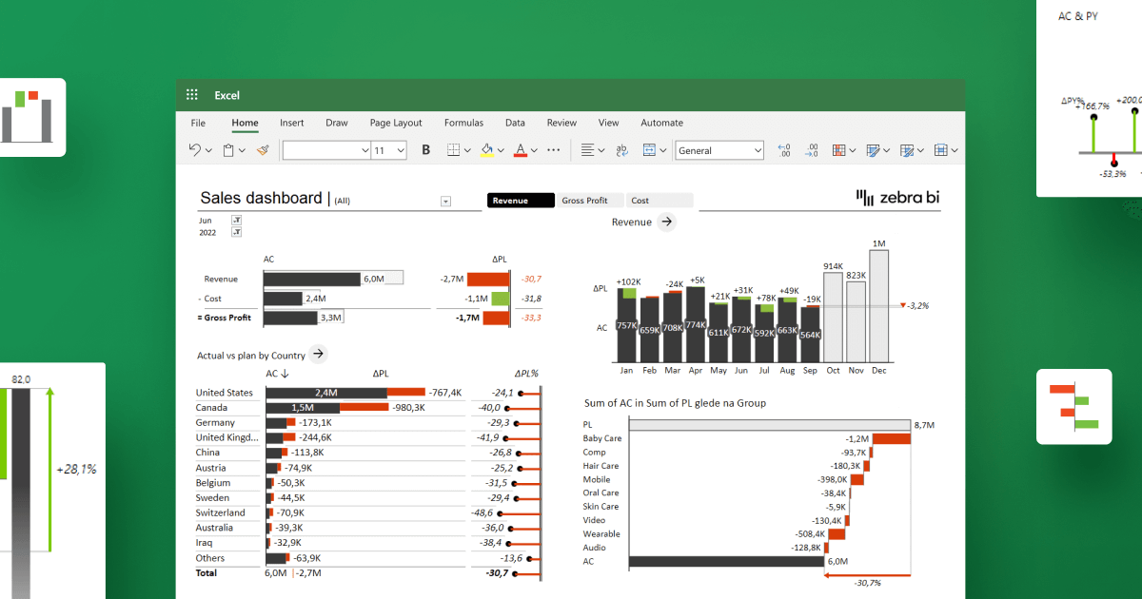Open the filter toggle next to Jun

click(237, 219)
